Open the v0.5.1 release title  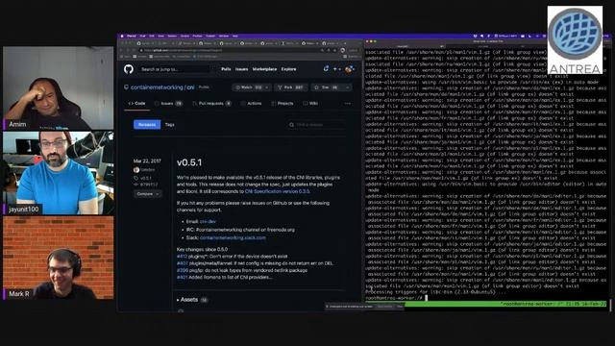pyautogui.click(x=189, y=162)
